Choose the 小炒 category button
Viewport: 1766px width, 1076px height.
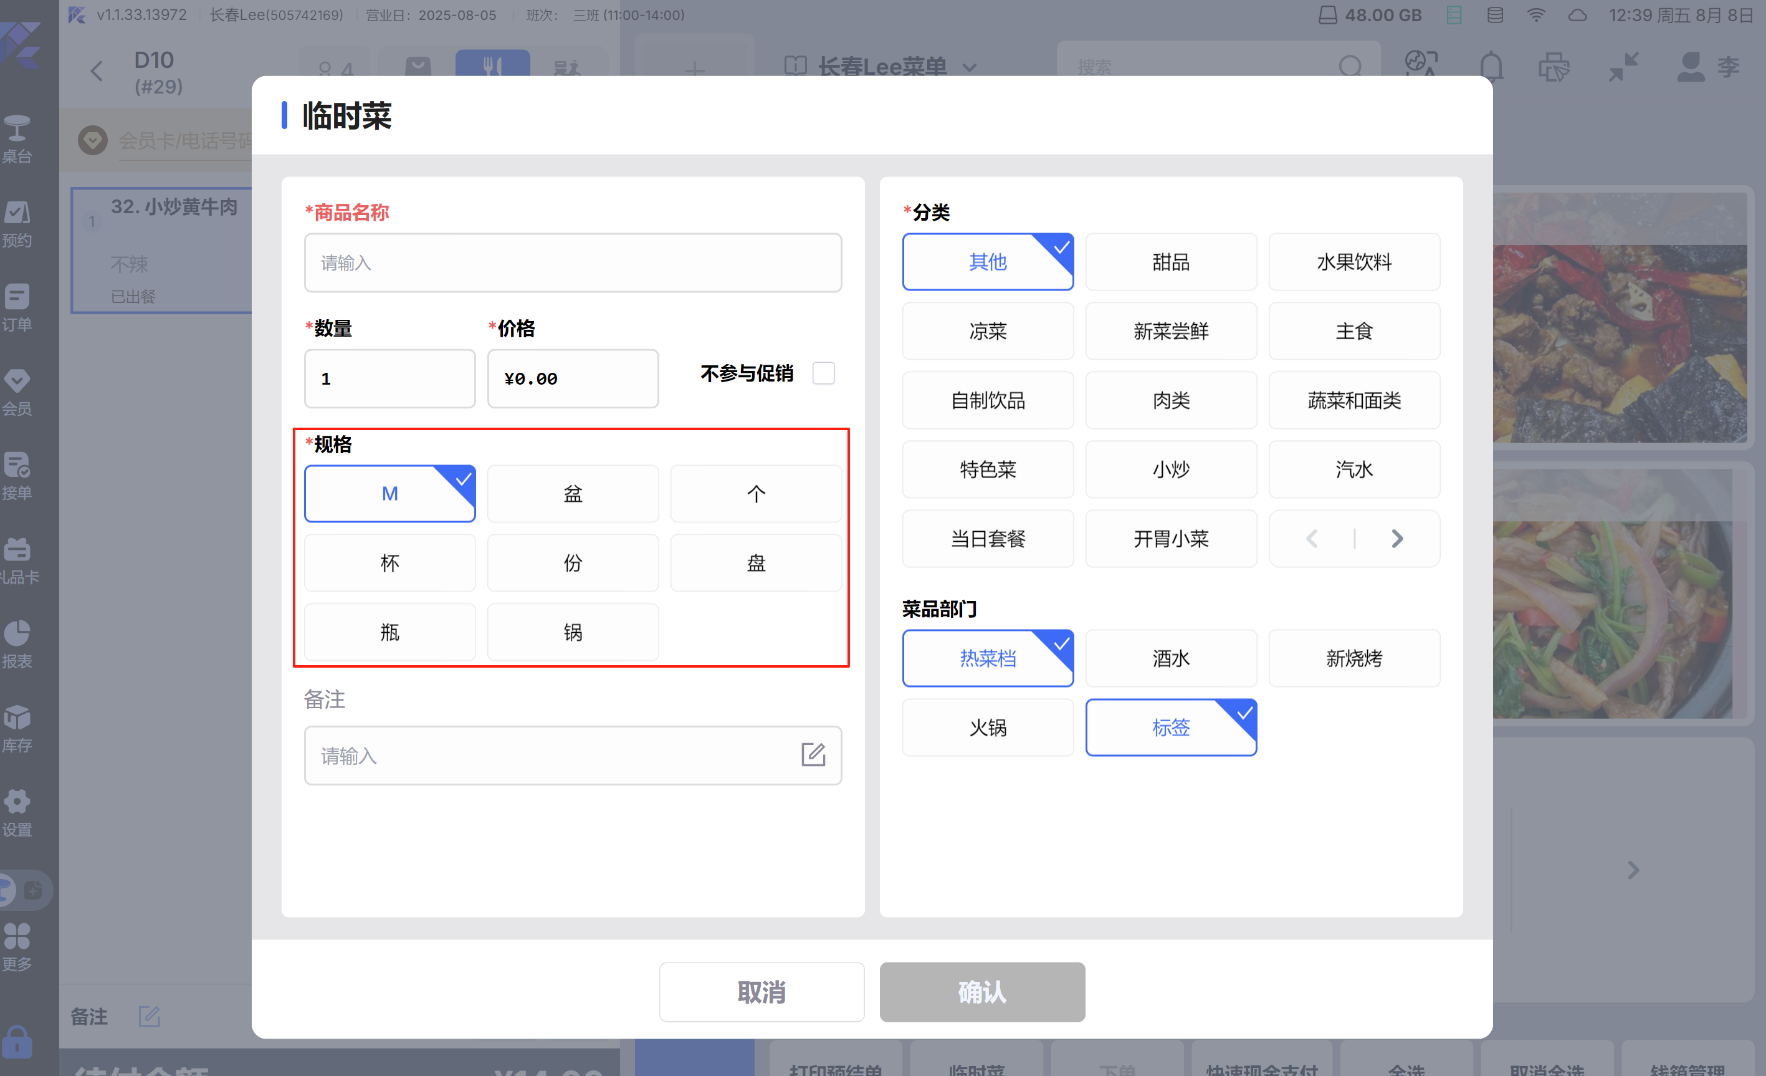pyautogui.click(x=1171, y=469)
